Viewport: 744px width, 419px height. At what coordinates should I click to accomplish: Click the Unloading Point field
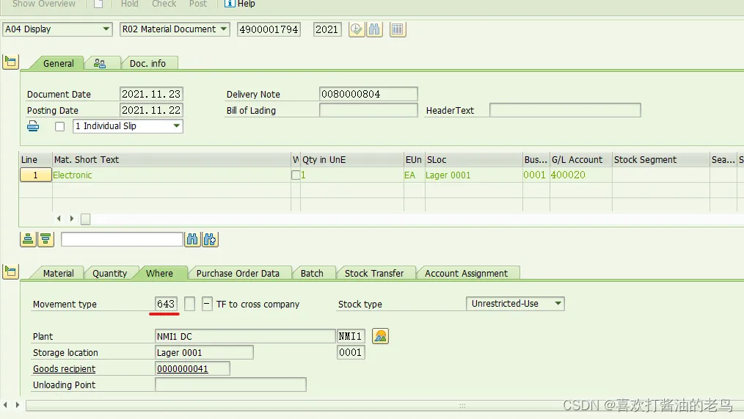[230, 385]
